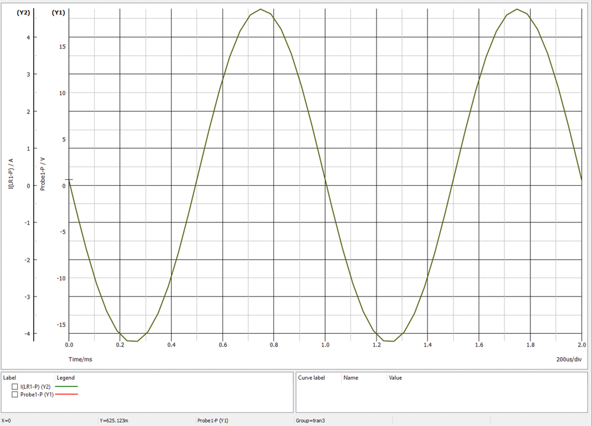This screenshot has height=426, width=592.
Task: Select the (Y1) axis header
Action: [58, 13]
